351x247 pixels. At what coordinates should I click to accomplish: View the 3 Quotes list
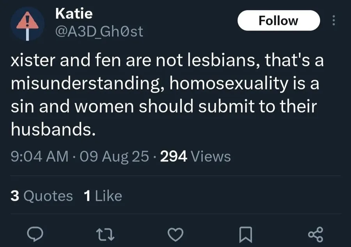tap(42, 196)
